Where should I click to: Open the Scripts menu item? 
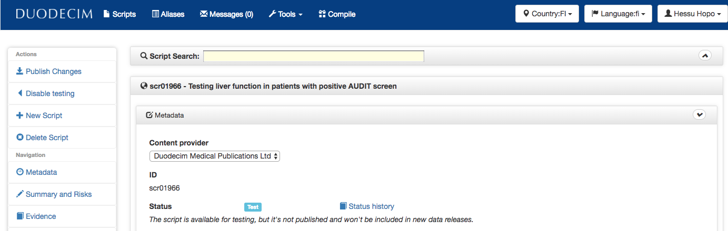(119, 14)
